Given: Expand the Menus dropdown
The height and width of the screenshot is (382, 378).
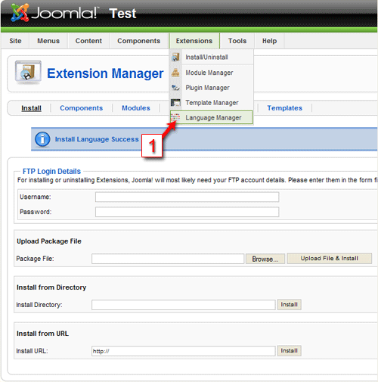Looking at the screenshot, I should click(x=48, y=41).
